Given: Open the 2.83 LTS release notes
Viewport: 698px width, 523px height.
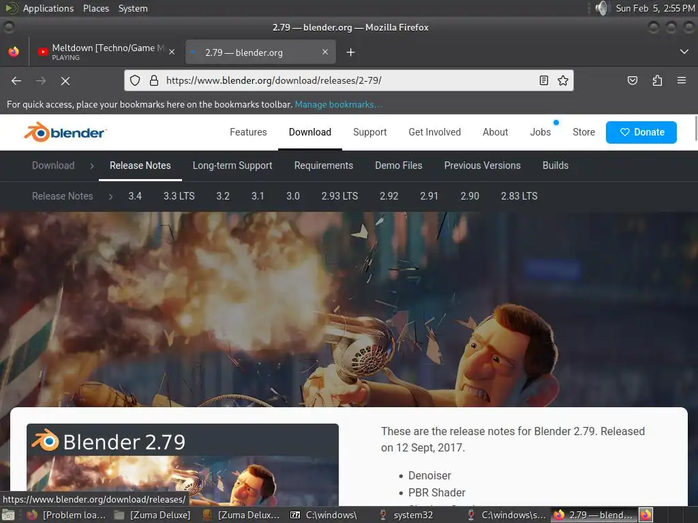Looking at the screenshot, I should point(519,196).
